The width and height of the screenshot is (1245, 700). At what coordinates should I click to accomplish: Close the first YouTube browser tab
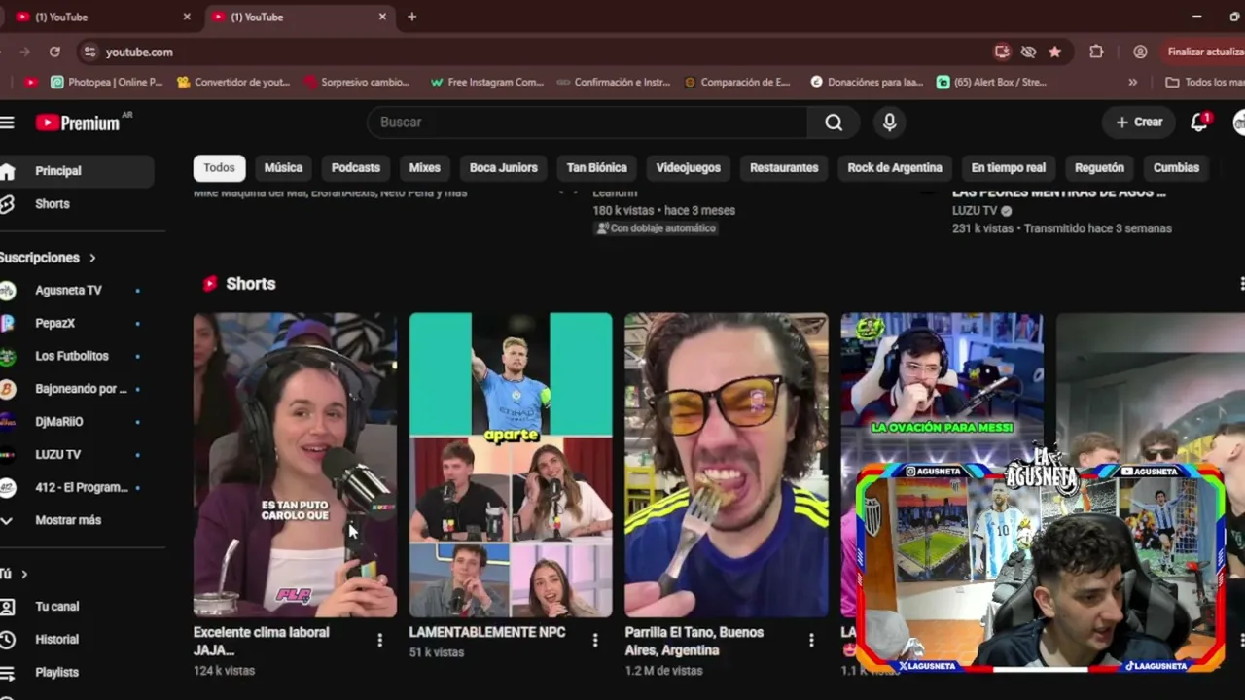tap(187, 17)
